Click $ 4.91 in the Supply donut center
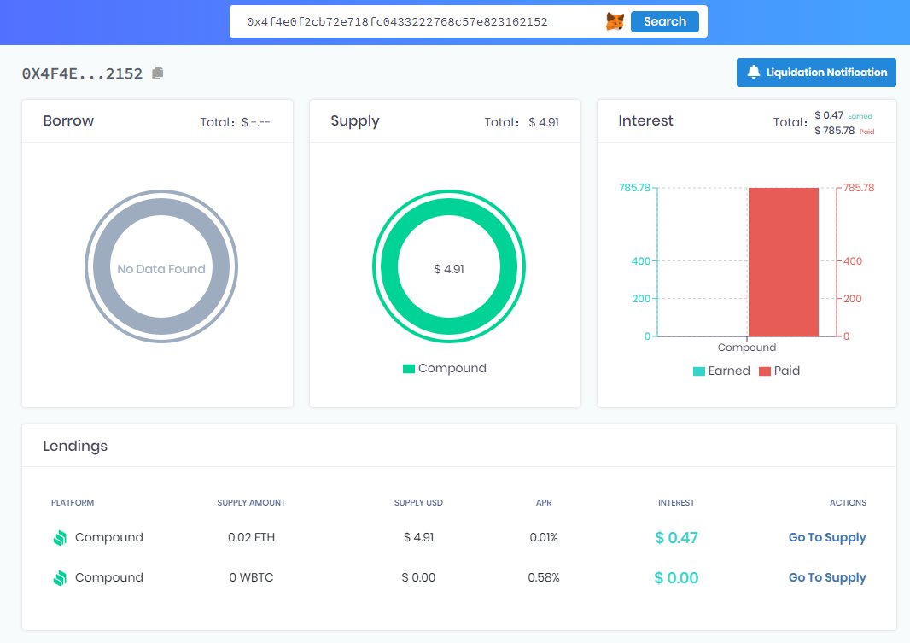Screen dimensions: 910x643 (x=449, y=269)
